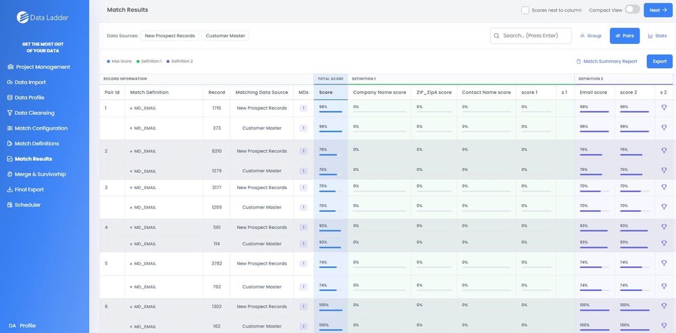Click the Next button
This screenshot has height=333, width=676.
658,10
